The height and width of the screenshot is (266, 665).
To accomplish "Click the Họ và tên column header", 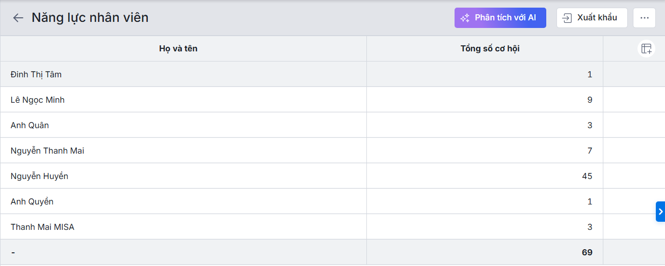I will (x=178, y=49).
